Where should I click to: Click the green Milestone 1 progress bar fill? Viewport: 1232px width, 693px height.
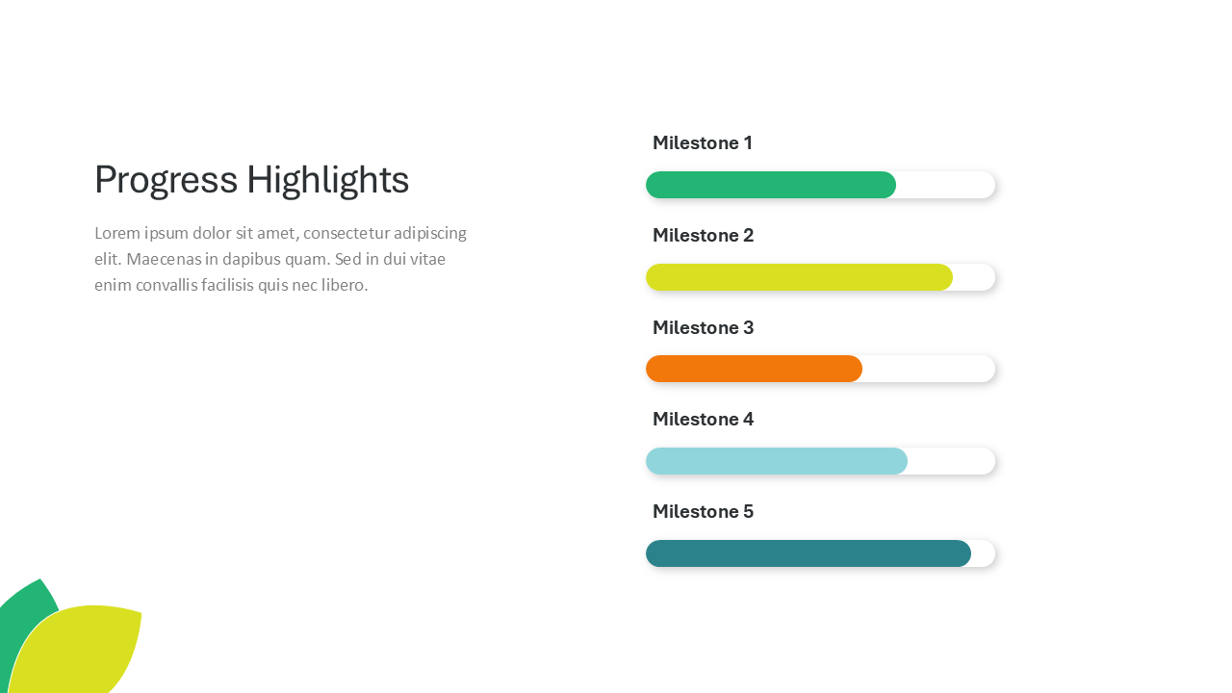(x=770, y=185)
